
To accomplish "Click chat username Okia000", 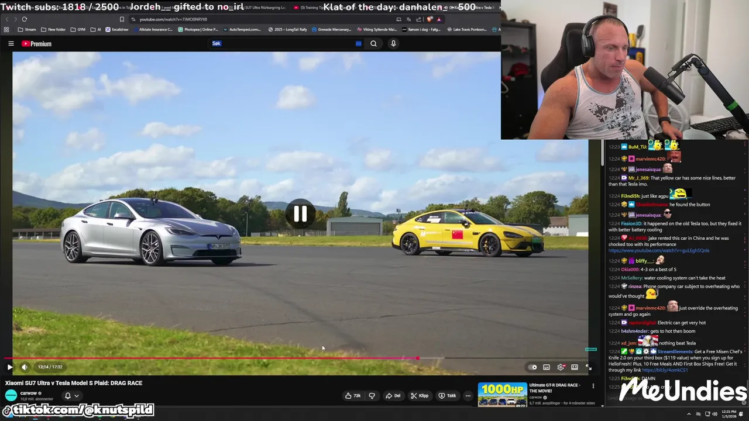I will [x=630, y=270].
